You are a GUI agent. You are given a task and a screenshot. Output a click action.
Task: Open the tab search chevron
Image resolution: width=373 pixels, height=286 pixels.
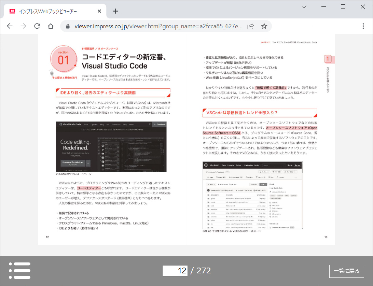click(x=304, y=7)
